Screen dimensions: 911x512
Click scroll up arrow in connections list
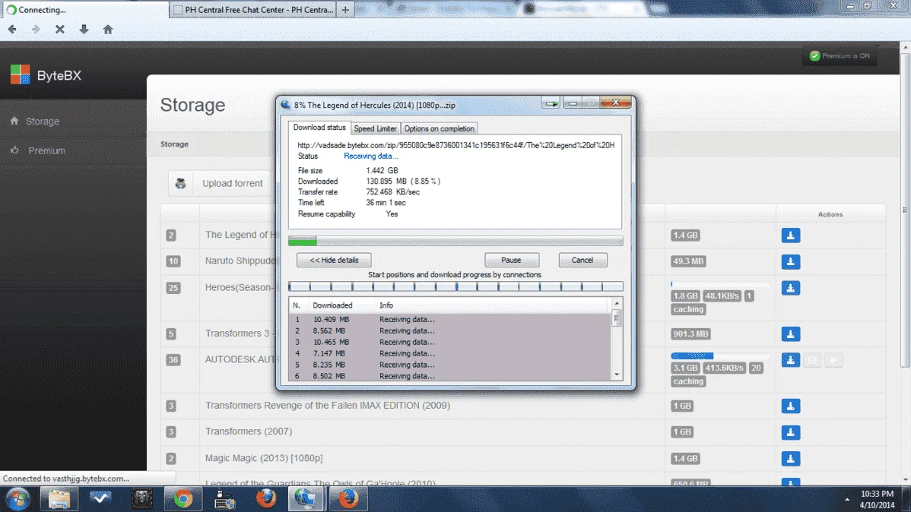[x=617, y=304]
